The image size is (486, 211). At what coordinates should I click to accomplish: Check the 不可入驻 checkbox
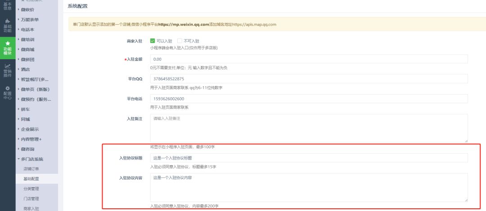pyautogui.click(x=180, y=41)
